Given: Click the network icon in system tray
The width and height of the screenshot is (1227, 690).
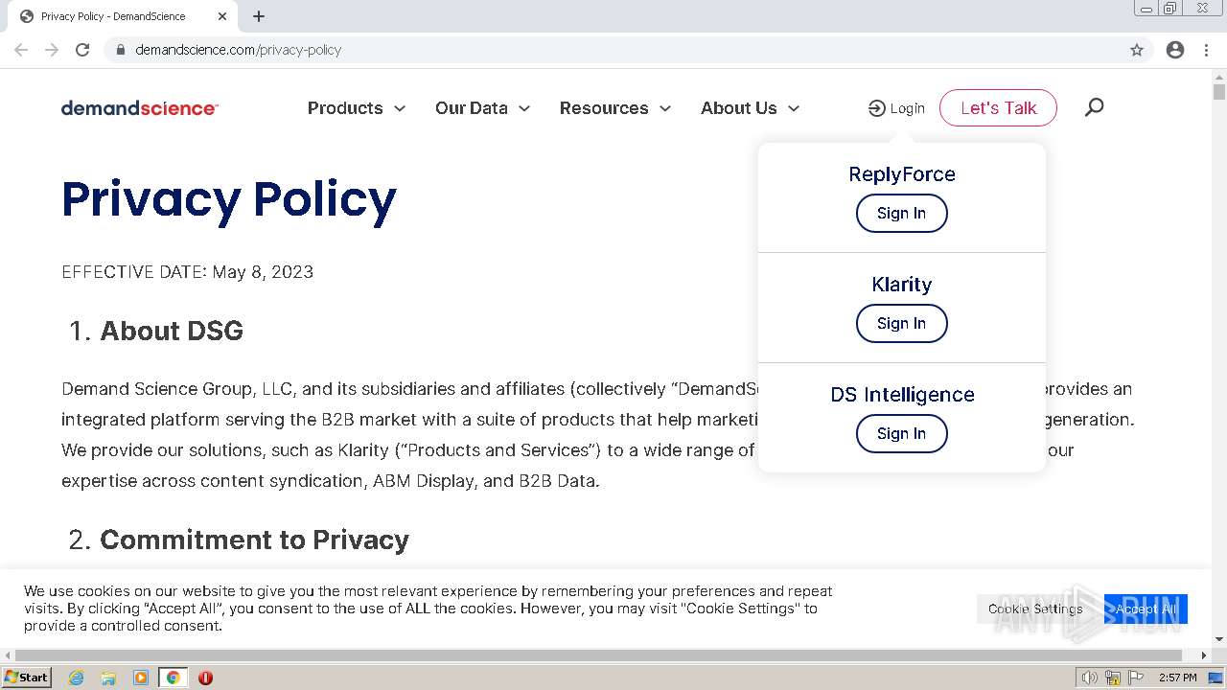Looking at the screenshot, I should point(1113,678).
